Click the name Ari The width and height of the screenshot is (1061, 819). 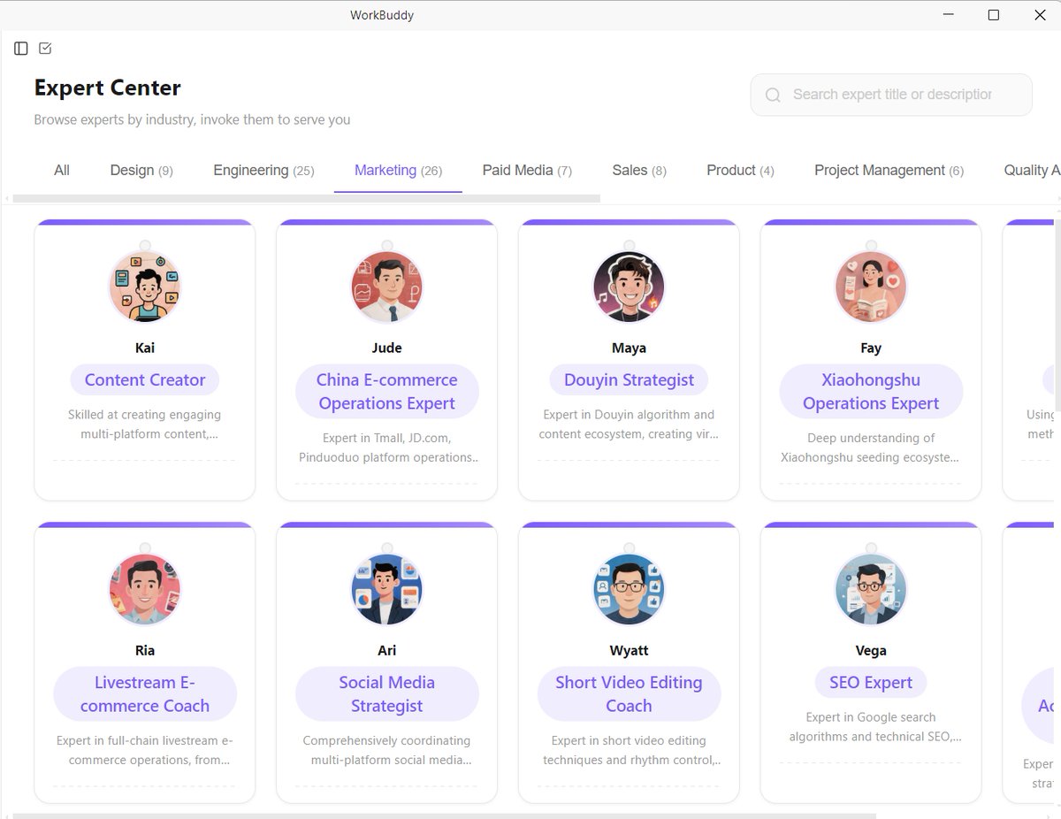[387, 651]
